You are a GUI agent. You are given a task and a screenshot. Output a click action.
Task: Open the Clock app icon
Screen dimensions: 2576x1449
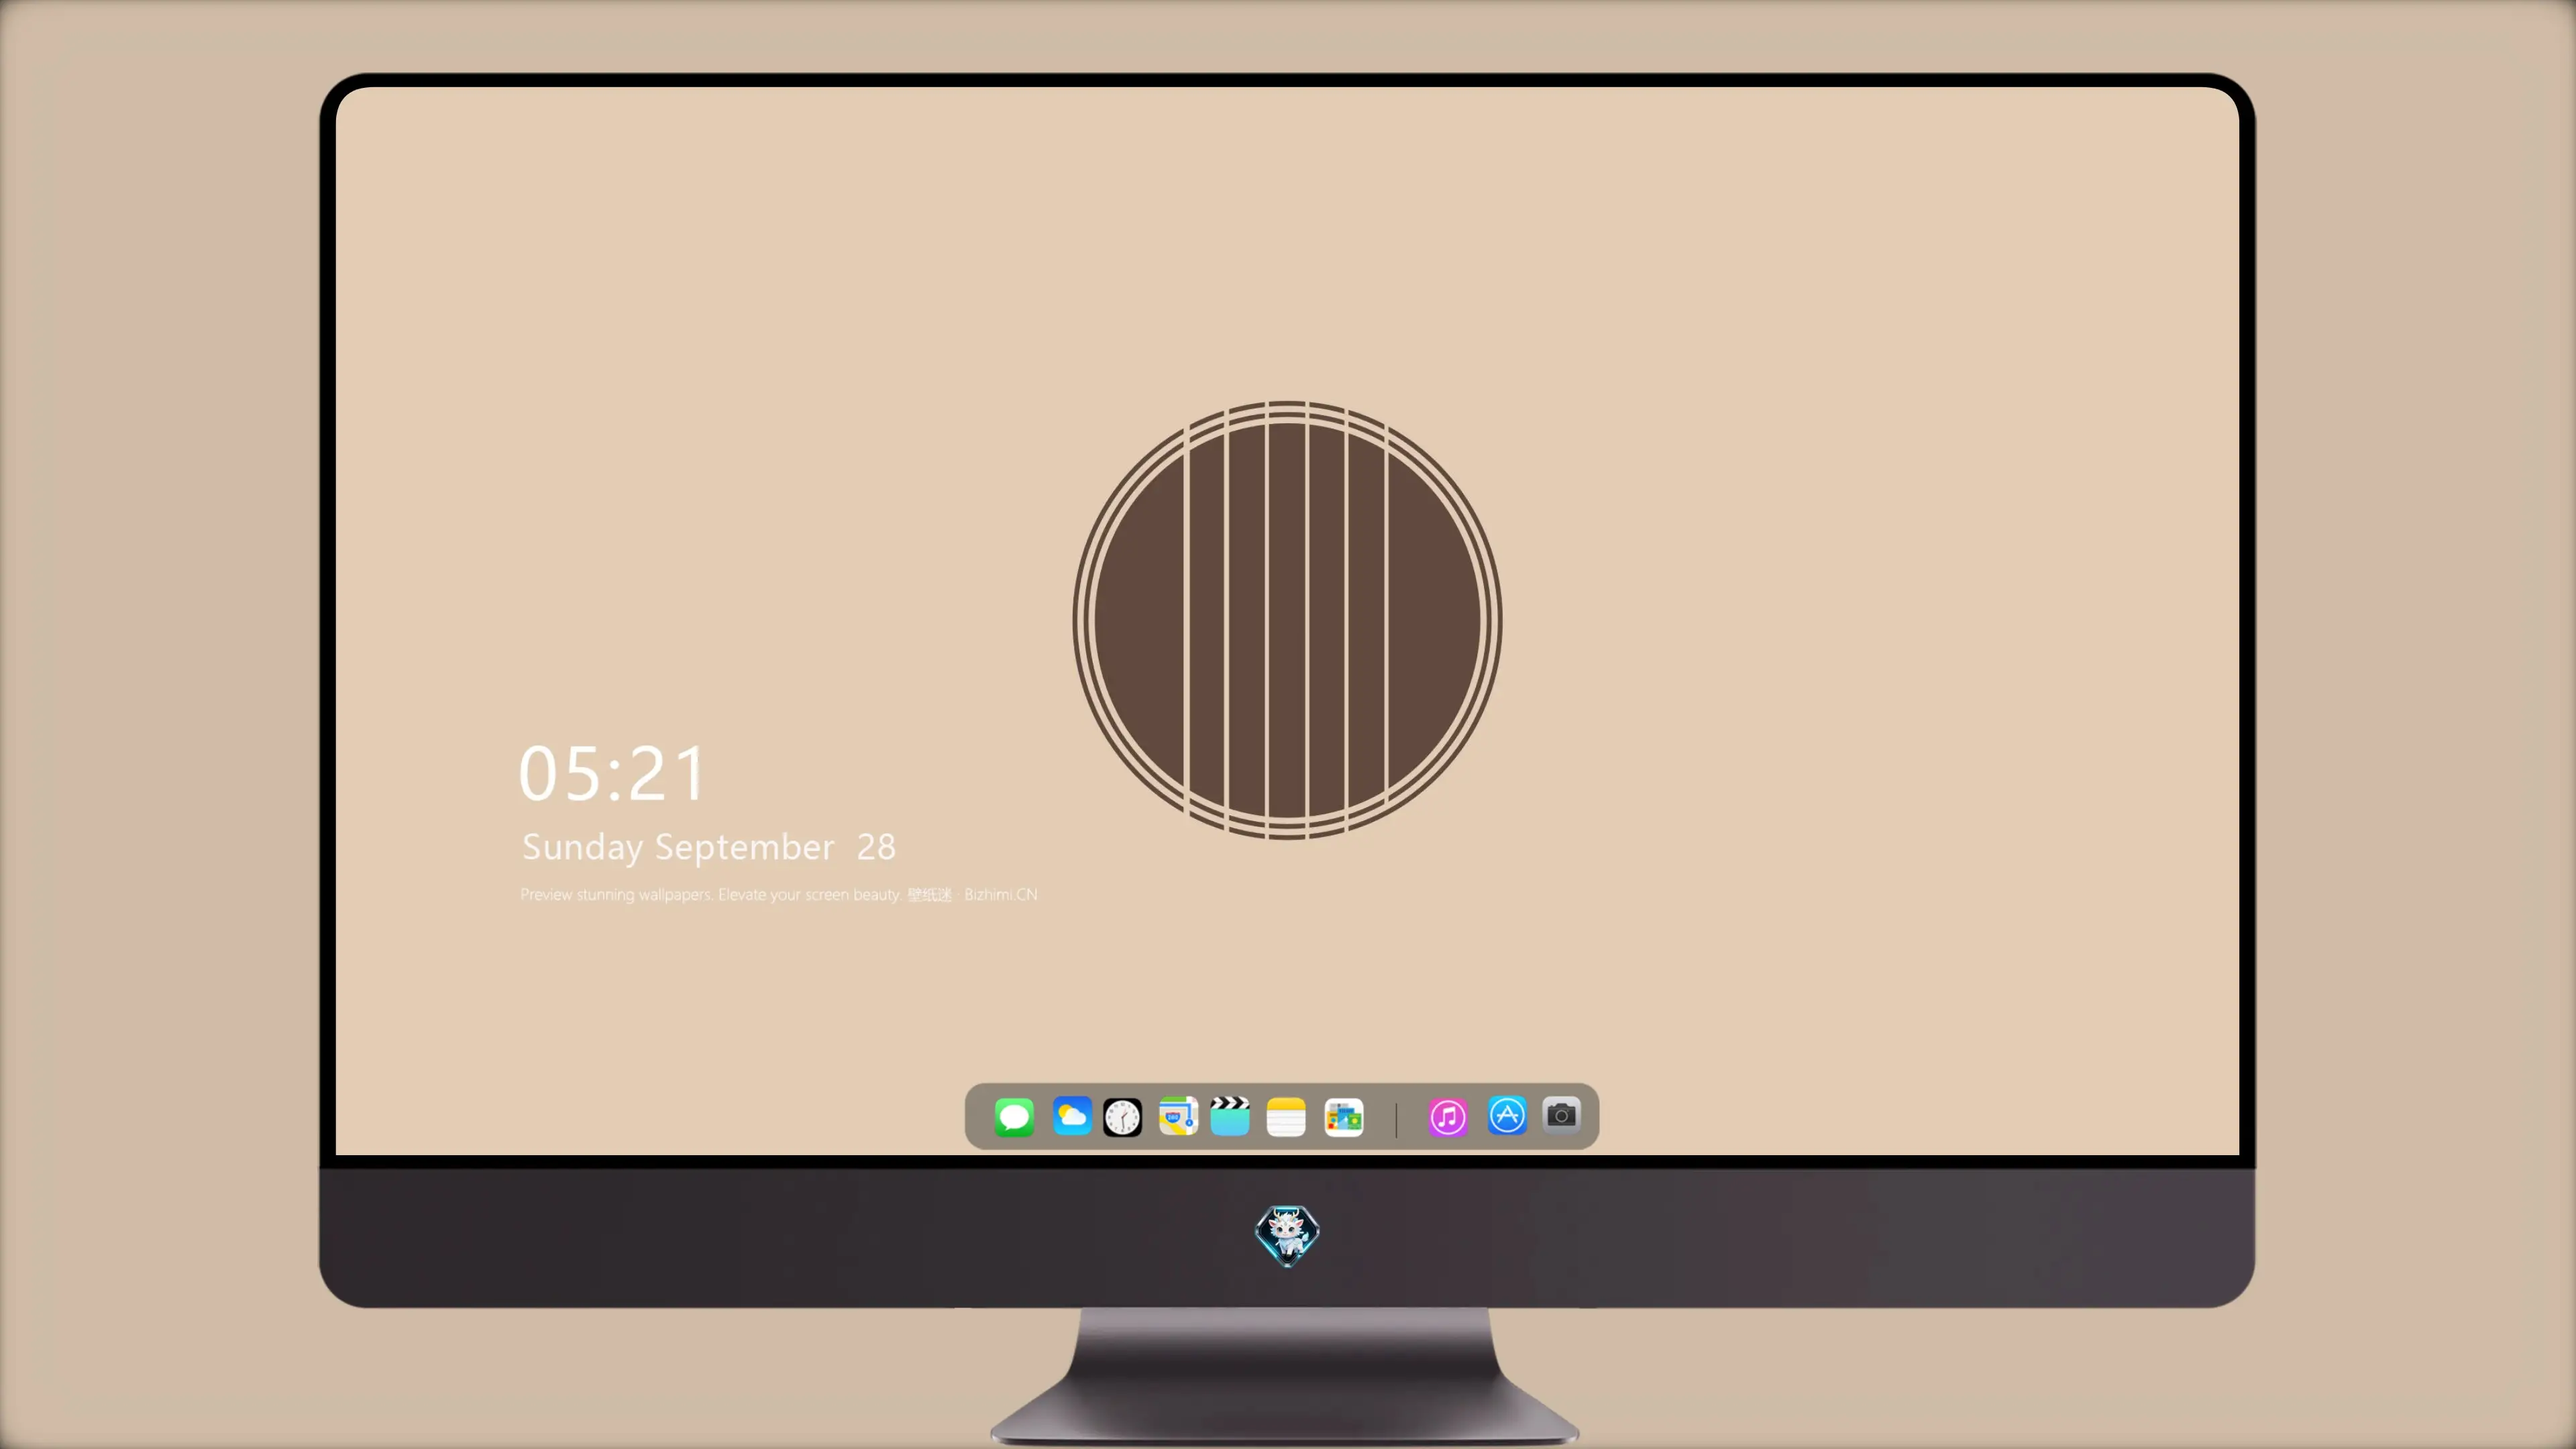point(1122,1117)
